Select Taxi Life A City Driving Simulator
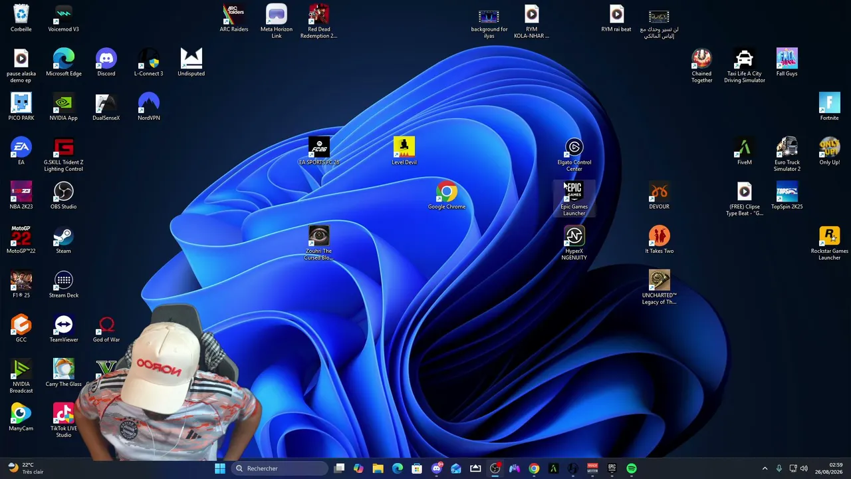The image size is (851, 479). (745, 67)
